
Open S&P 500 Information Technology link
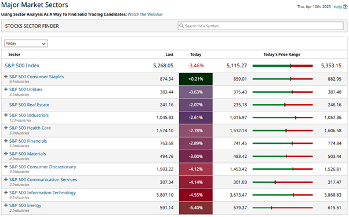point(42,193)
